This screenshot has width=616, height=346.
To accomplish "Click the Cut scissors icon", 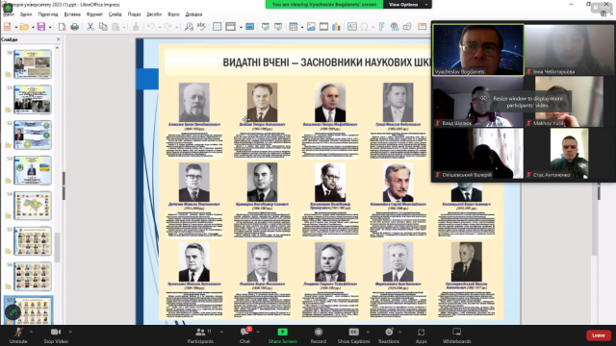I will (x=90, y=27).
